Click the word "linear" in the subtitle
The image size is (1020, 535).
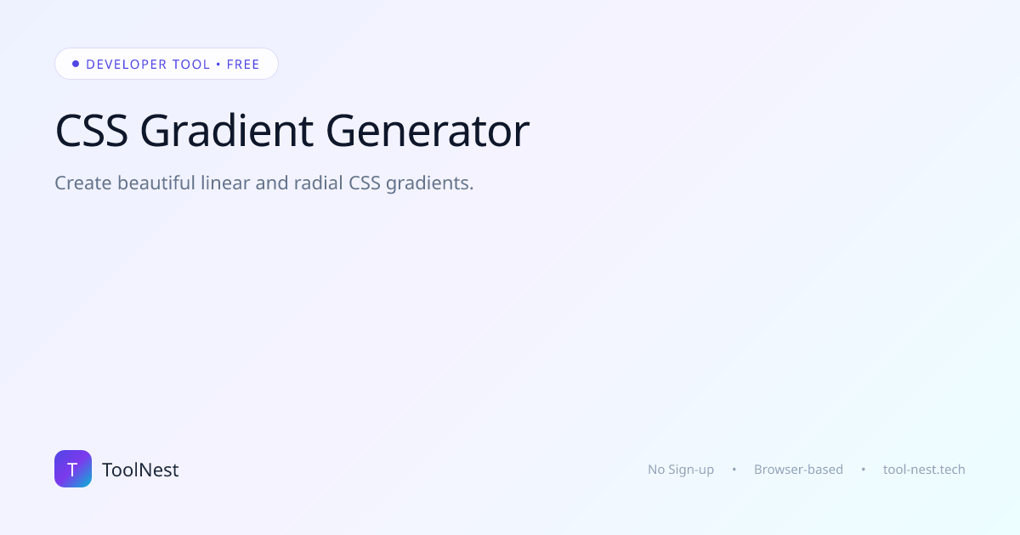coord(225,183)
